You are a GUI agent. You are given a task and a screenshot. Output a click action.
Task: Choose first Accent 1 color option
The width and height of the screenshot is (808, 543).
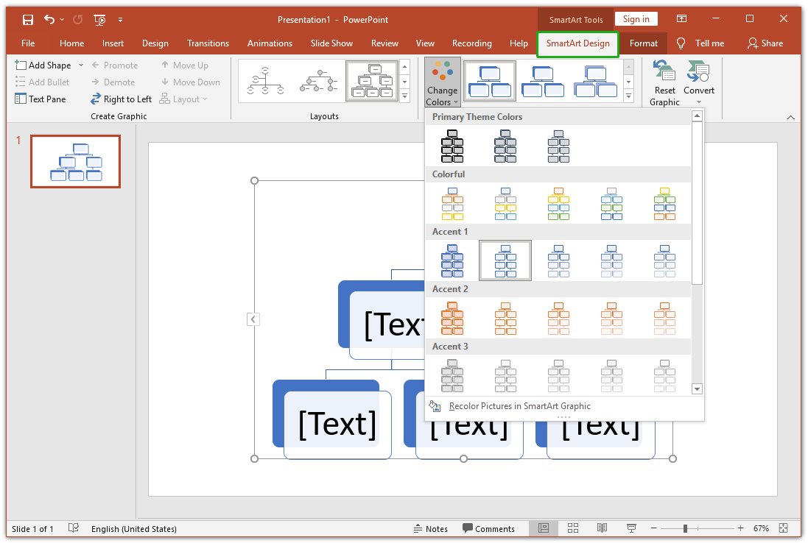pyautogui.click(x=452, y=261)
